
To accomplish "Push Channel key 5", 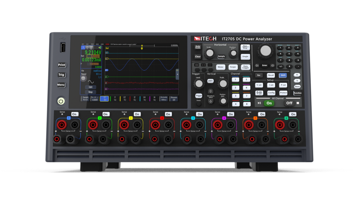I will [246, 79].
